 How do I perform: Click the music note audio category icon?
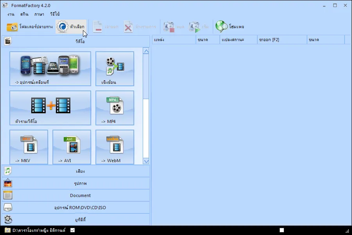[x=8, y=171]
